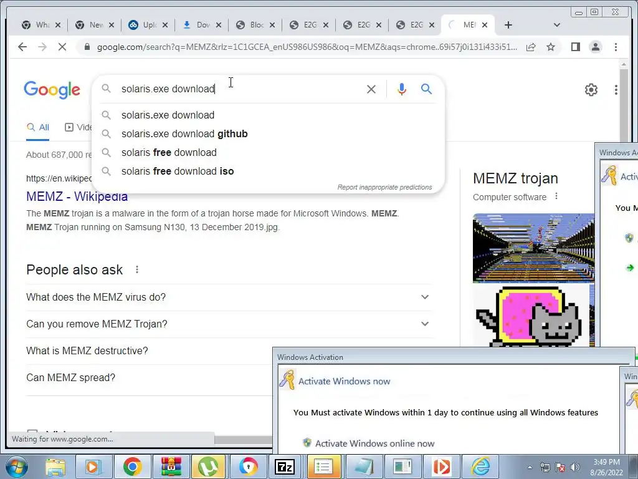Close the 'Upl' tab

click(164, 25)
